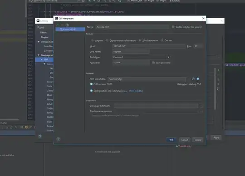
Task: Add a new CLI interpreter with plus icon
Action: click(x=58, y=25)
